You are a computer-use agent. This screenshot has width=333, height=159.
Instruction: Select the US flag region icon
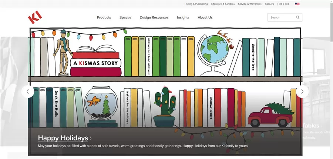(x=297, y=4)
